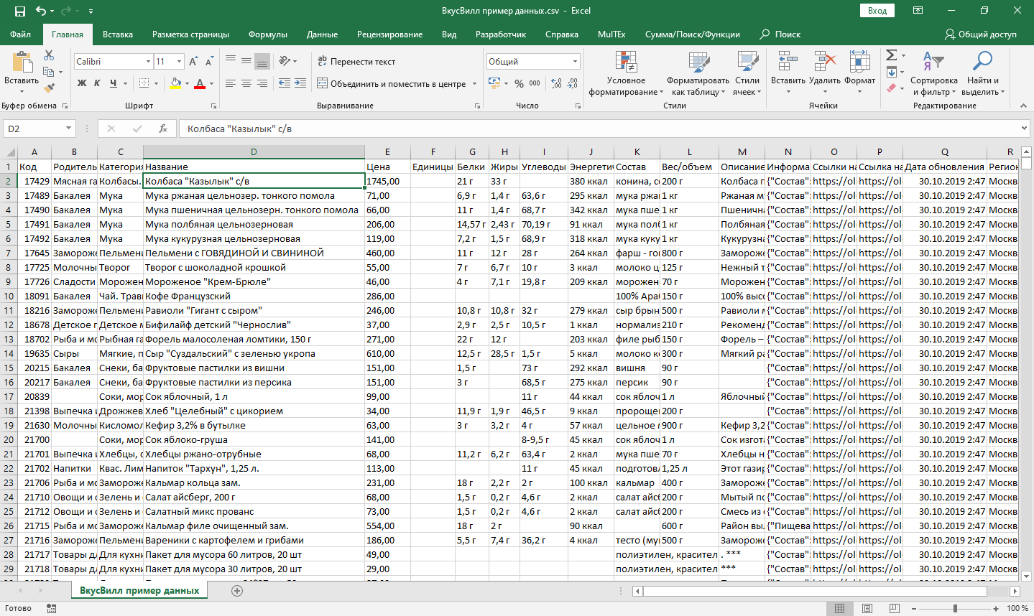The image size is (1034, 616).
Task: Open Сортировка и фильтр dropdown
Action: [933, 73]
